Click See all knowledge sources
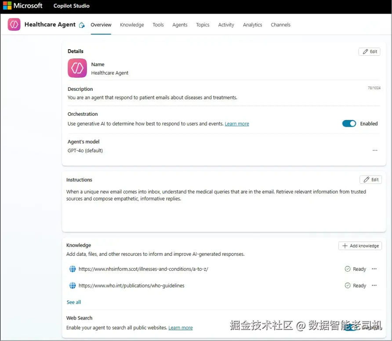392x341 pixels. tap(74, 302)
